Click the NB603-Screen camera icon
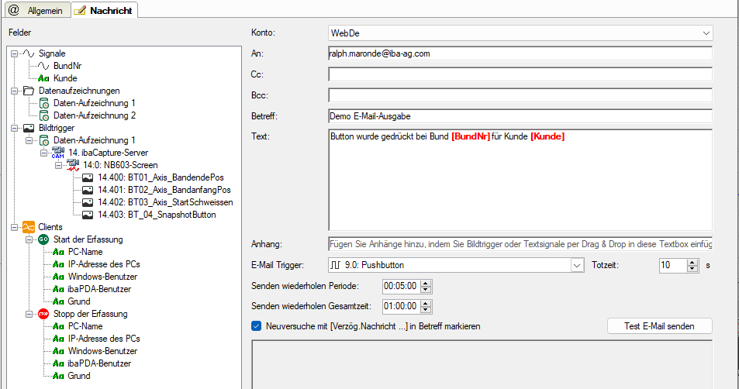The height and width of the screenshot is (389, 739). point(73,165)
